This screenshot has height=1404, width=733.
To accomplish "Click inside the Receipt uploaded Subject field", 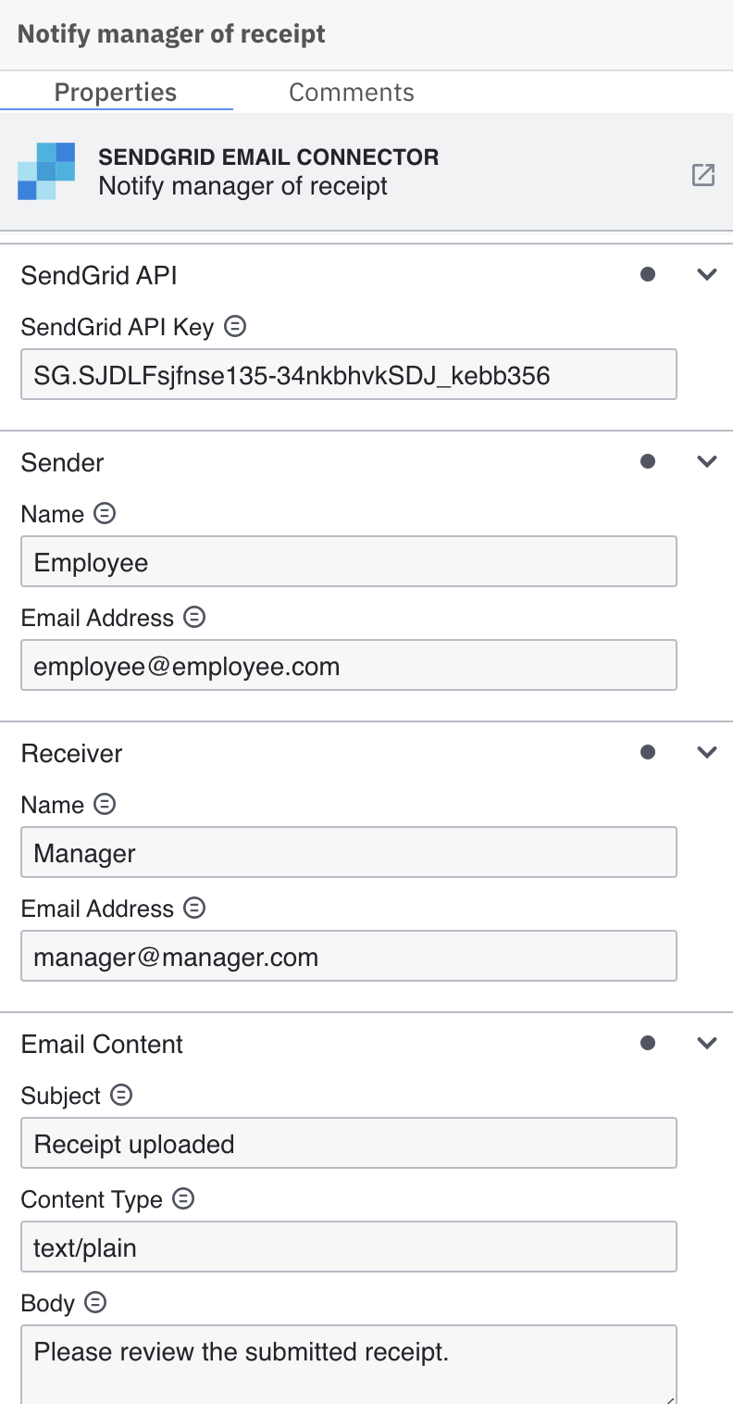I will [348, 1142].
